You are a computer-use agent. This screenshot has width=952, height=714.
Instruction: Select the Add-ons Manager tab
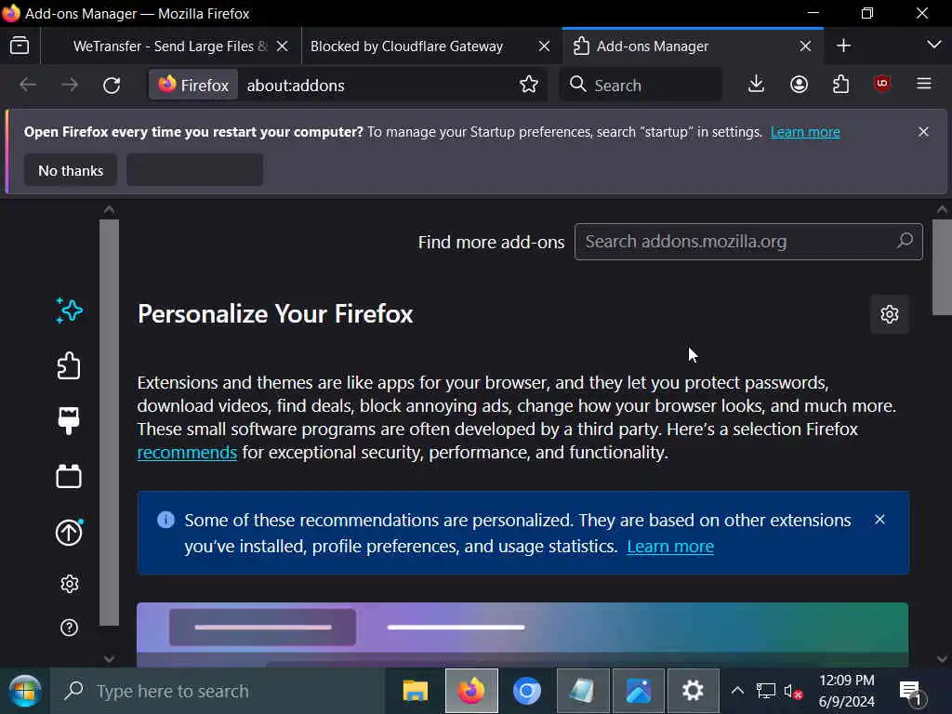click(692, 46)
